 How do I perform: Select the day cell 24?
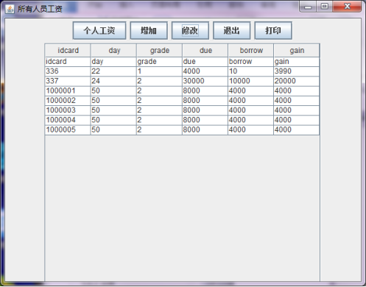point(113,81)
